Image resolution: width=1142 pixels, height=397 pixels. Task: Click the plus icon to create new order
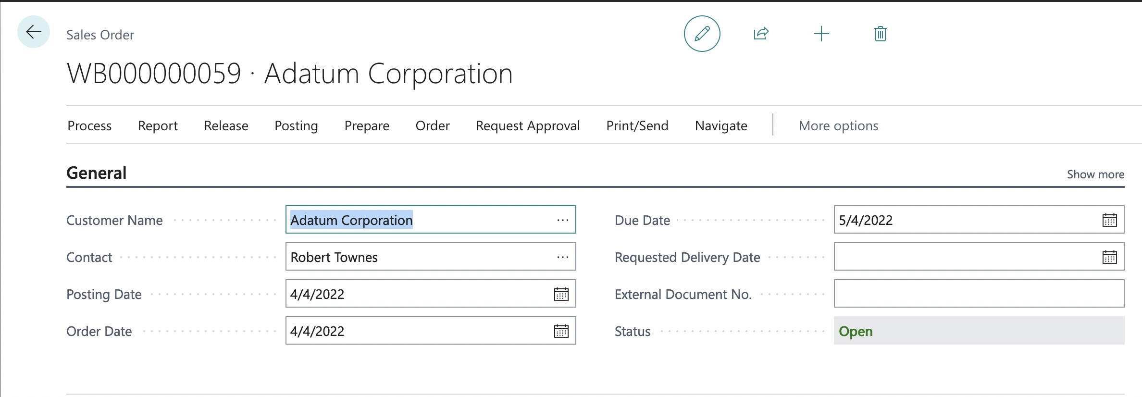(821, 34)
